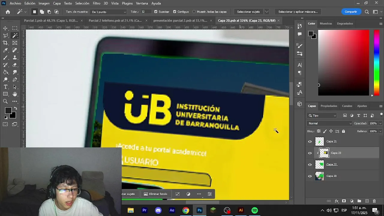384x216 pixels.
Task: Select the Smudge tool
Action: tap(15, 72)
